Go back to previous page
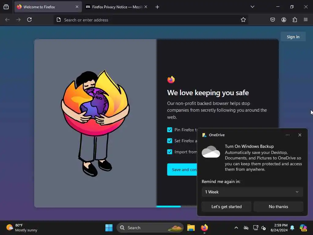This screenshot has width=313, height=235. [7, 20]
